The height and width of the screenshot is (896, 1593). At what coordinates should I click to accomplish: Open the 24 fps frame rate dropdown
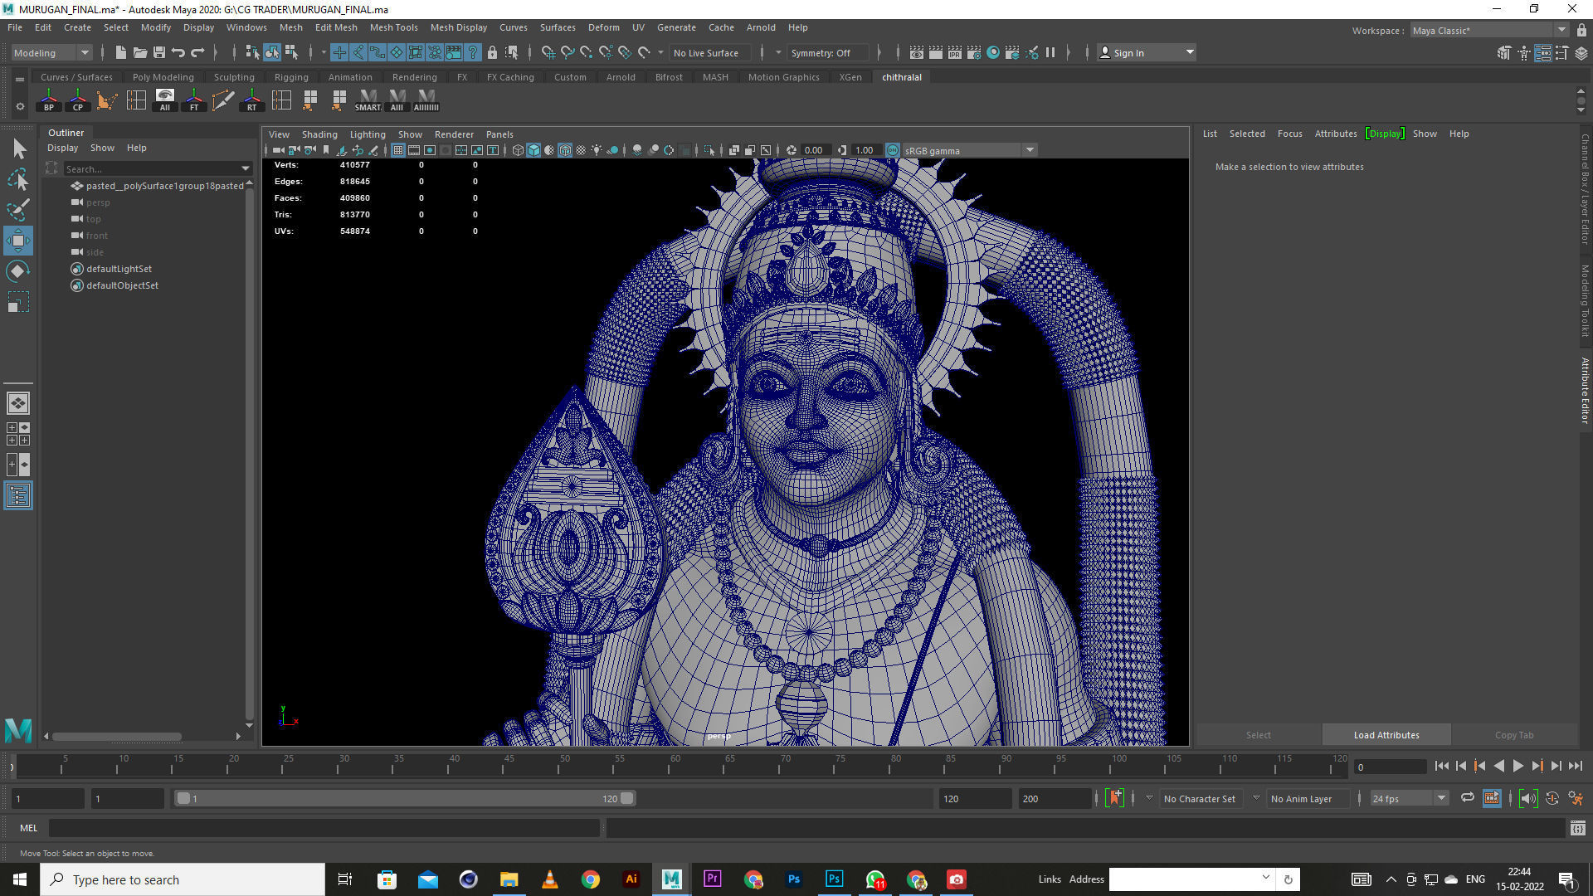pyautogui.click(x=1409, y=798)
